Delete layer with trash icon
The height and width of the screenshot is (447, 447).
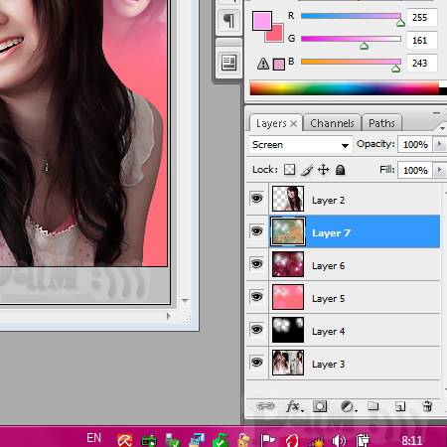[x=427, y=406]
